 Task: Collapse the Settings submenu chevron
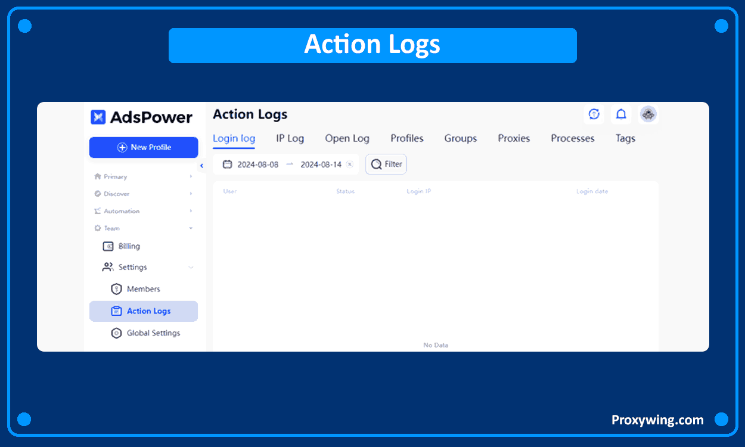pos(191,268)
